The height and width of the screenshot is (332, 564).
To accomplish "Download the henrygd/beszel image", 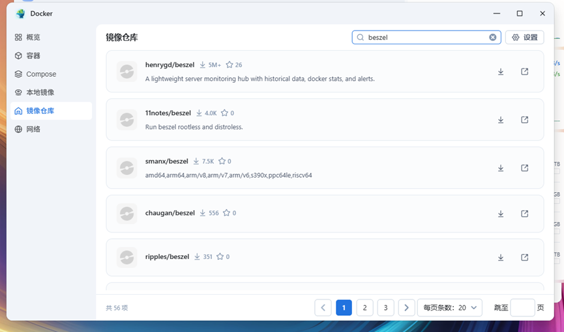I will pos(501,72).
